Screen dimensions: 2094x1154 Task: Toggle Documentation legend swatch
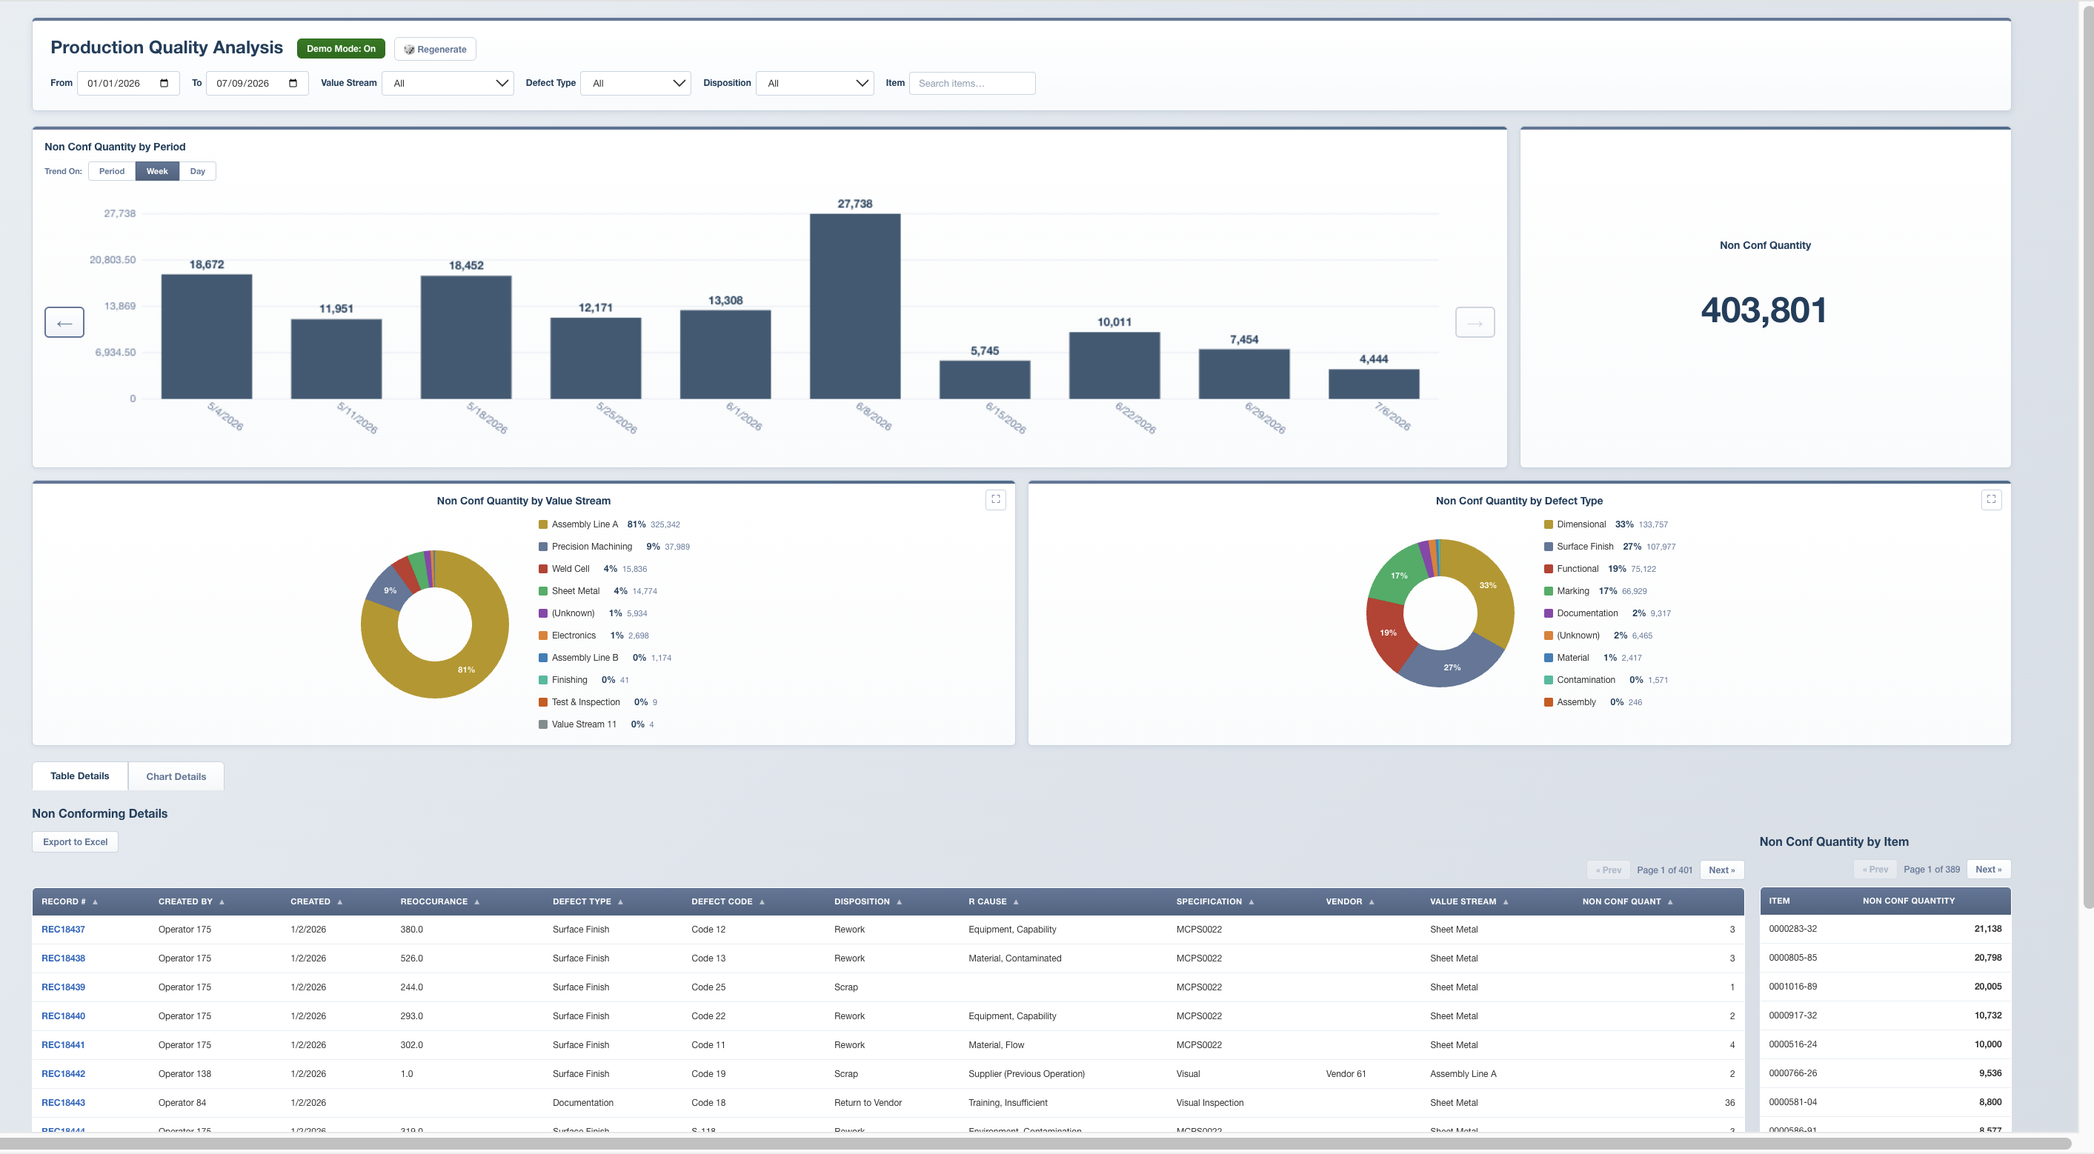click(1549, 613)
